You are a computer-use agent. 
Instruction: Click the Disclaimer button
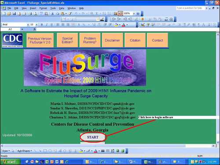coord(113,40)
